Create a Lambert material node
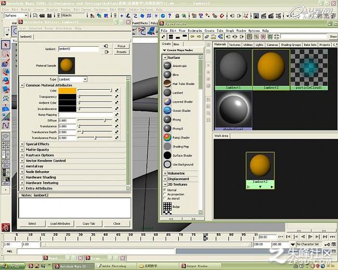Screen dimensions: 338x270 pos(167,92)
